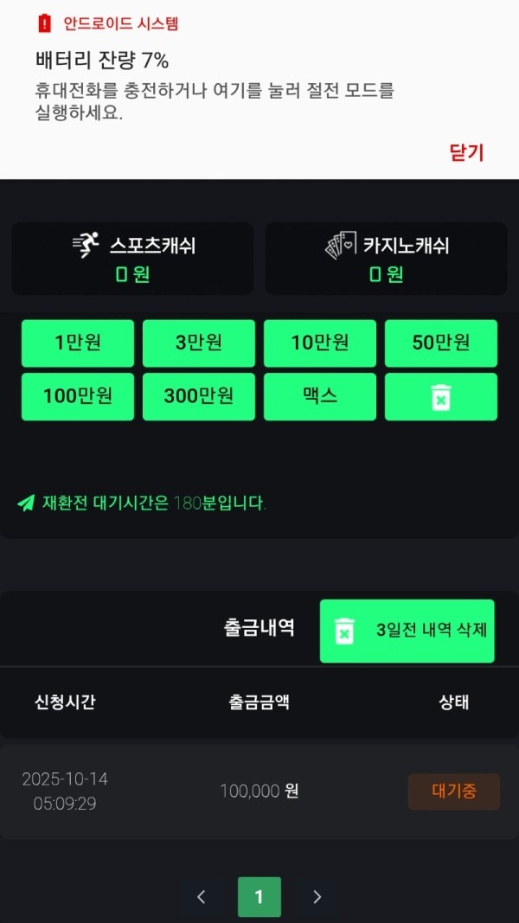Tap the paper plane re-exchange notice icon
Image resolution: width=519 pixels, height=923 pixels.
pyautogui.click(x=26, y=503)
